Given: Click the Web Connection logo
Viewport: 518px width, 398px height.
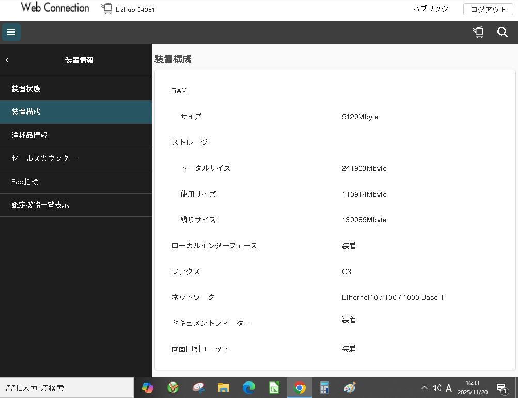Looking at the screenshot, I should [55, 8].
